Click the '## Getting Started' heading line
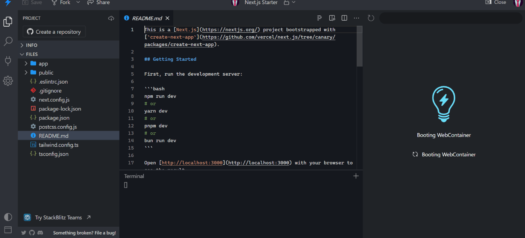 click(x=170, y=59)
